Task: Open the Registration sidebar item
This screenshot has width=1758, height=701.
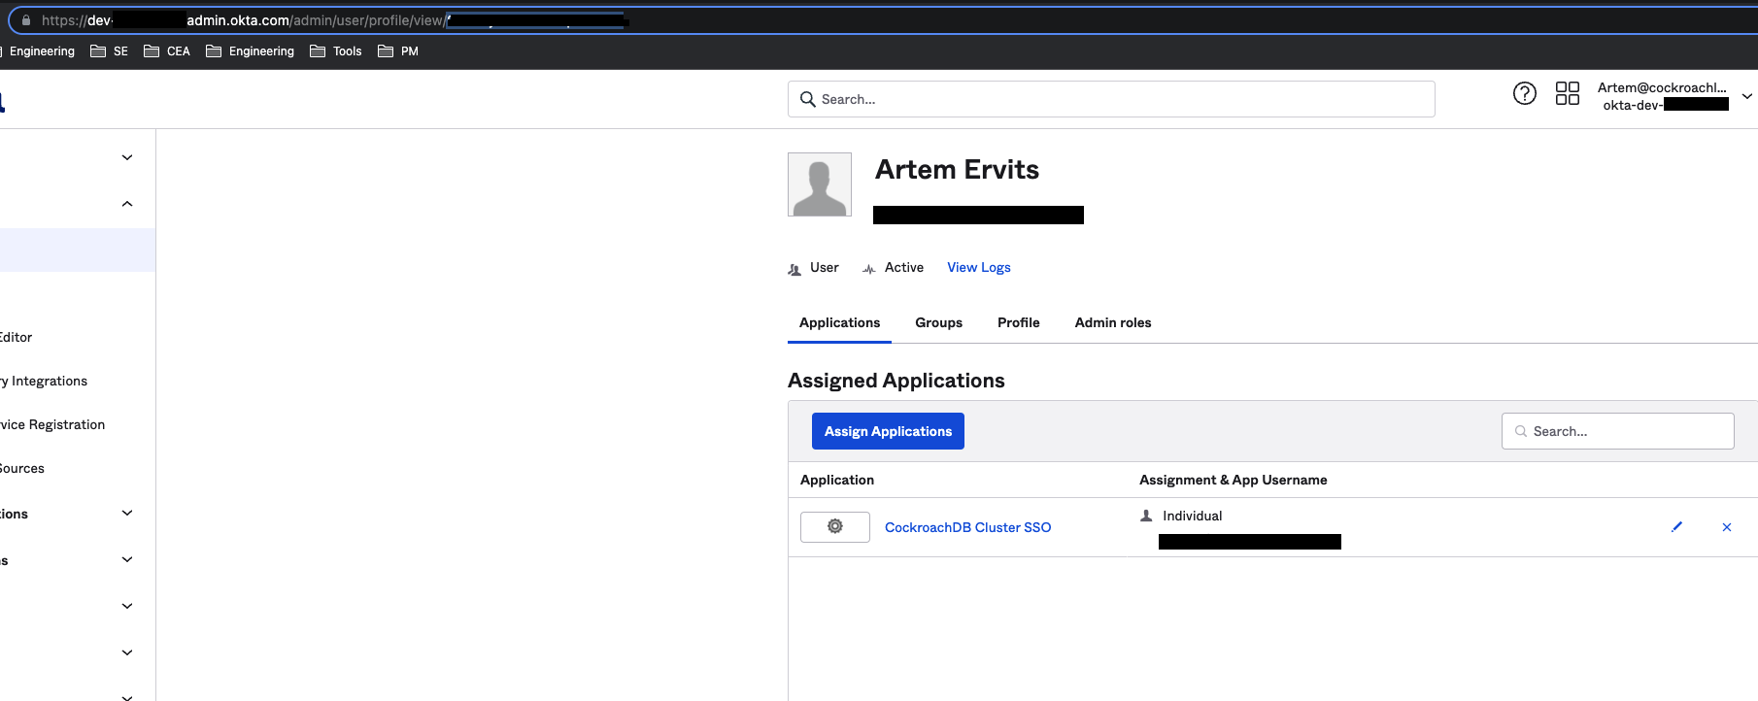Action: point(52,424)
